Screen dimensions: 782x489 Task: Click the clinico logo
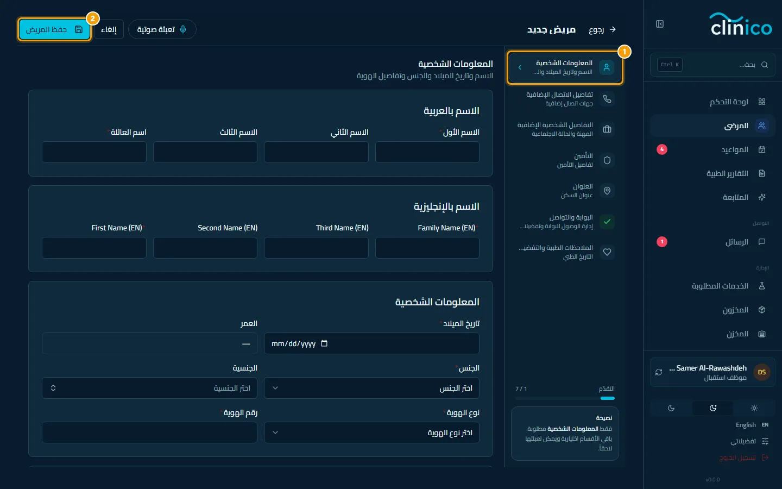(741, 24)
